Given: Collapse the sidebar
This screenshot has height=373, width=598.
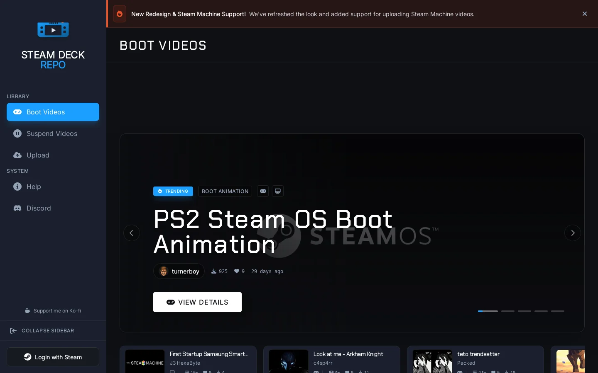Looking at the screenshot, I should tap(53, 331).
